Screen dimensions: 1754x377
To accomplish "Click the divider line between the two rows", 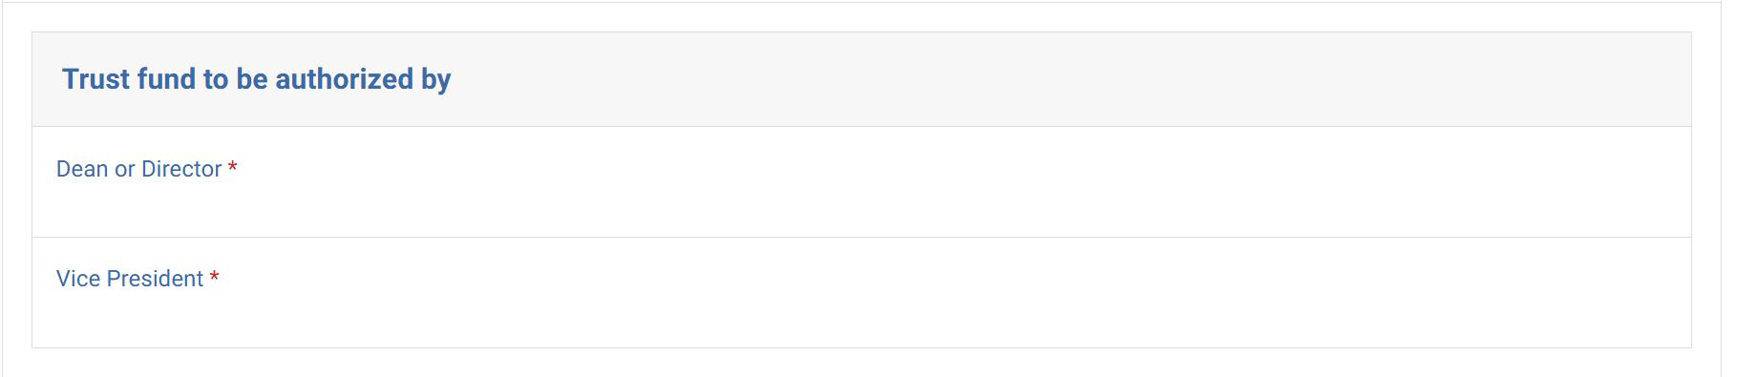I will pos(861,237).
